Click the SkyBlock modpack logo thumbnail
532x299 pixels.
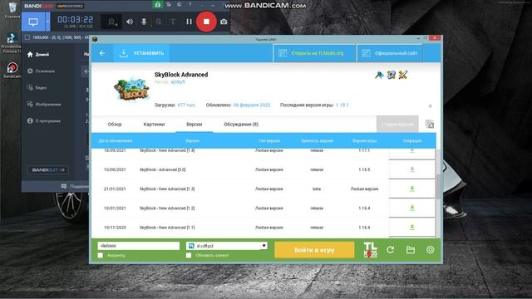(131, 89)
